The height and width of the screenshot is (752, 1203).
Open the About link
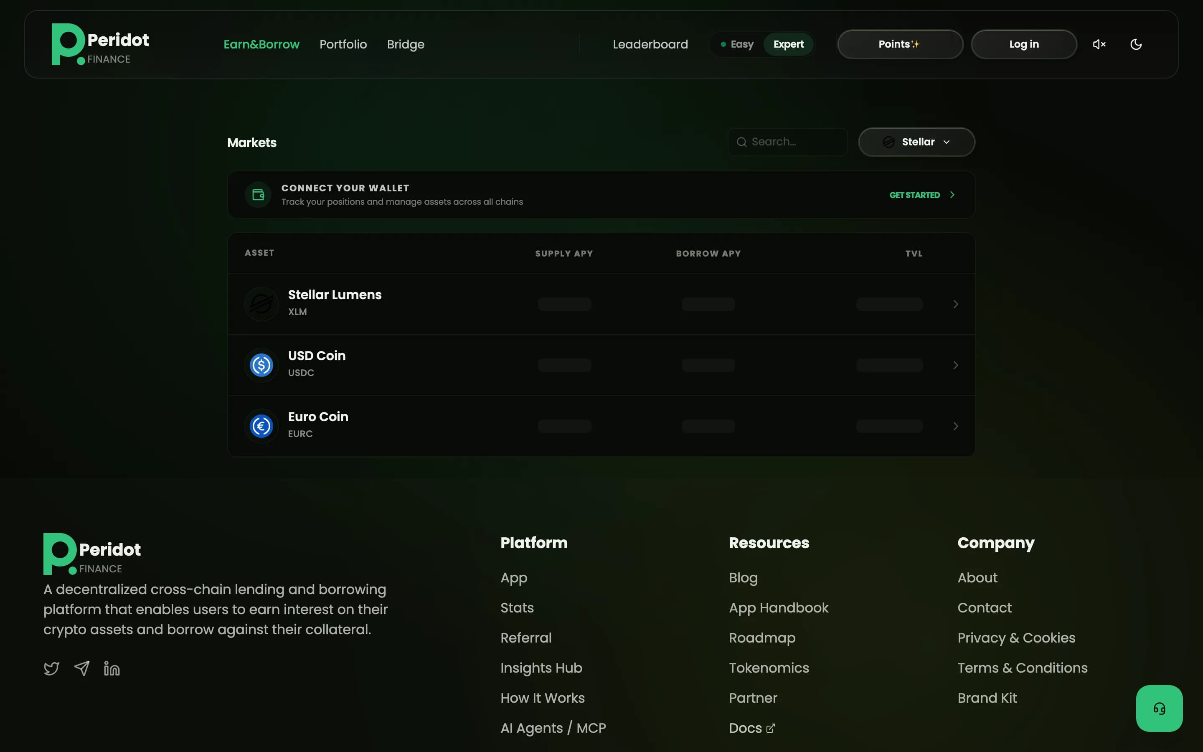(x=977, y=578)
